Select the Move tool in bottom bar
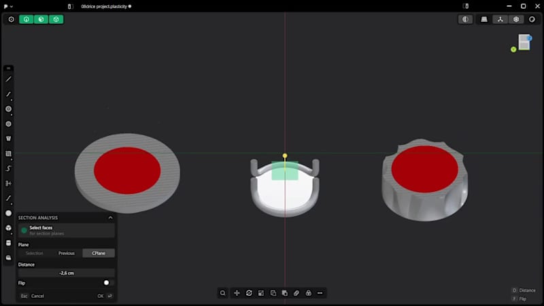Viewport: 544px width, 306px height. tap(237, 293)
